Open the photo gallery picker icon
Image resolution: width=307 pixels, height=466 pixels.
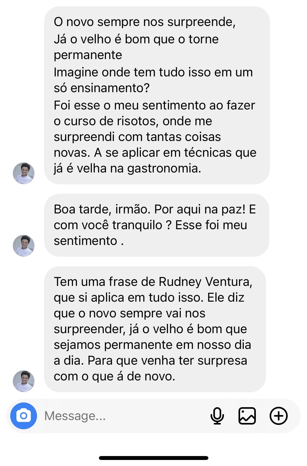247,416
